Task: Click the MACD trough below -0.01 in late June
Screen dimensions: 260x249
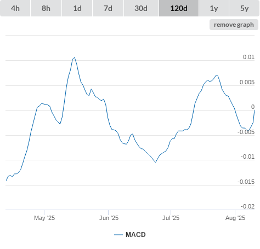Action: (156, 162)
